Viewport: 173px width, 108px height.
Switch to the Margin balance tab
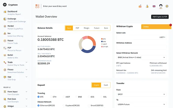coord(87,28)
